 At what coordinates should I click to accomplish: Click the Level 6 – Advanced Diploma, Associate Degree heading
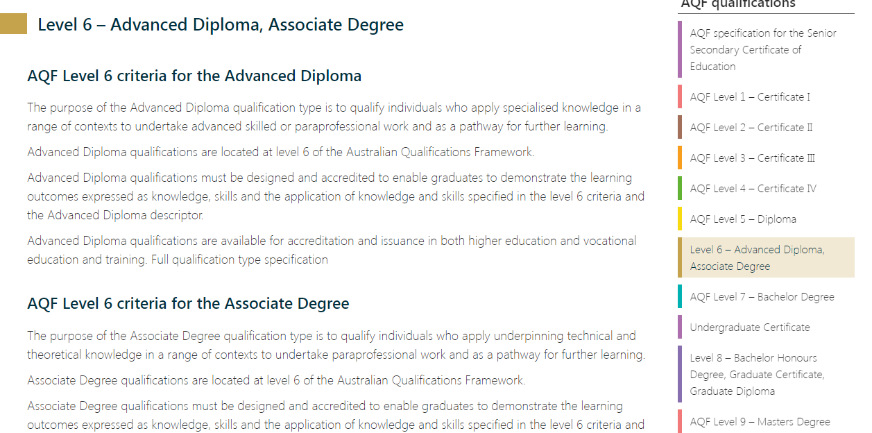tap(221, 25)
